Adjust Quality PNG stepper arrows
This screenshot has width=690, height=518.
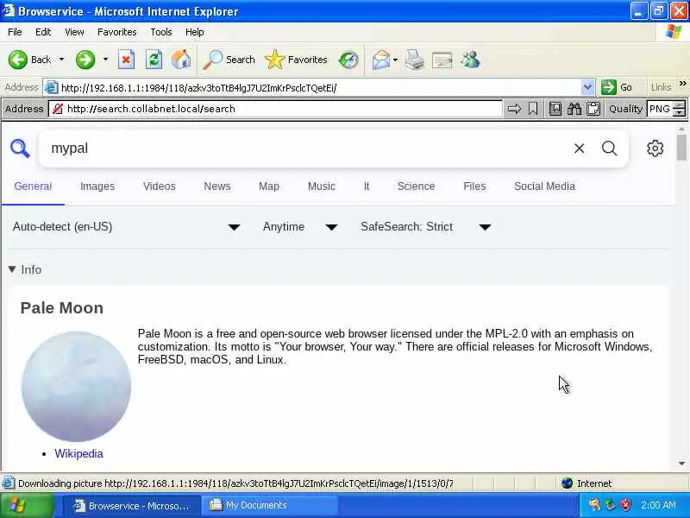pos(680,109)
